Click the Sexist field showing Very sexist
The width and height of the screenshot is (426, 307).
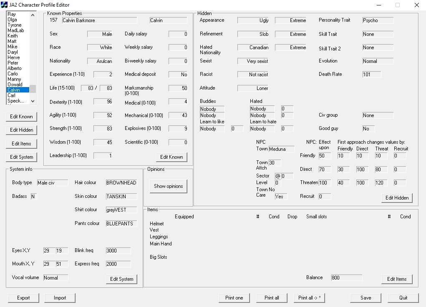pos(253,61)
